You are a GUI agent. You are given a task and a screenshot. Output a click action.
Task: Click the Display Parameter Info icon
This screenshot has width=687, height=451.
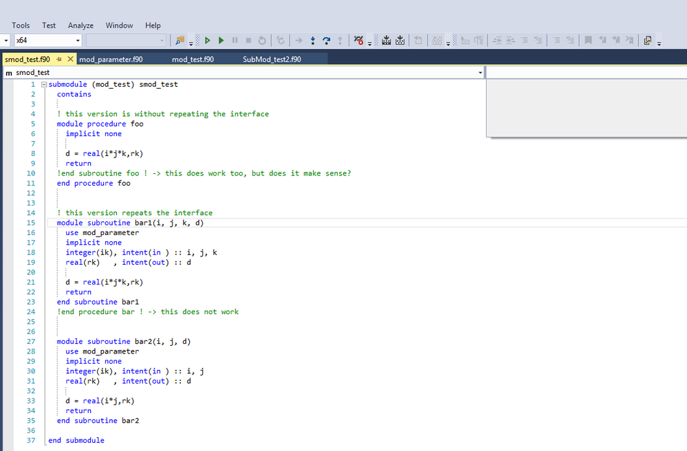[479, 41]
